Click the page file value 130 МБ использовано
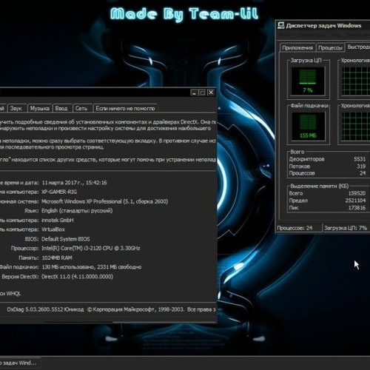 coord(92,267)
